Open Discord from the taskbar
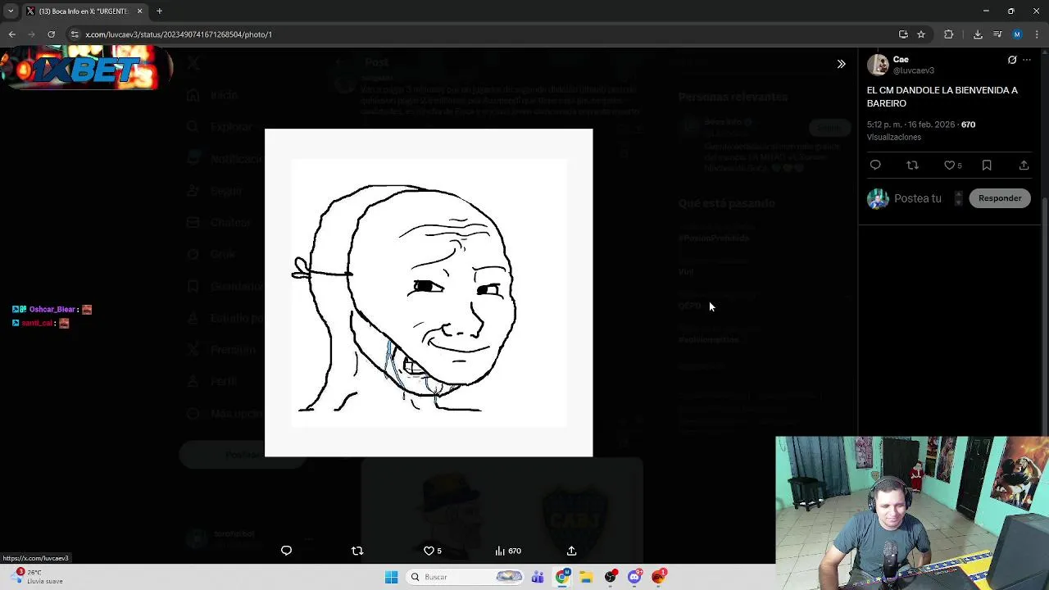 coord(634,577)
